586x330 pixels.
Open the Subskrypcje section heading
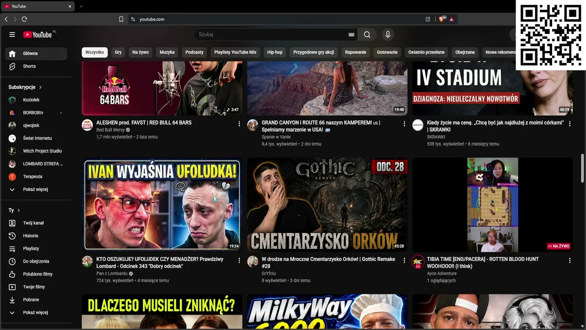(x=25, y=87)
